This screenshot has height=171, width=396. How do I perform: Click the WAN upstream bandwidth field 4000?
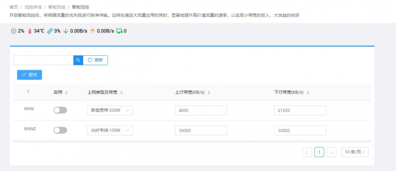click(x=201, y=110)
